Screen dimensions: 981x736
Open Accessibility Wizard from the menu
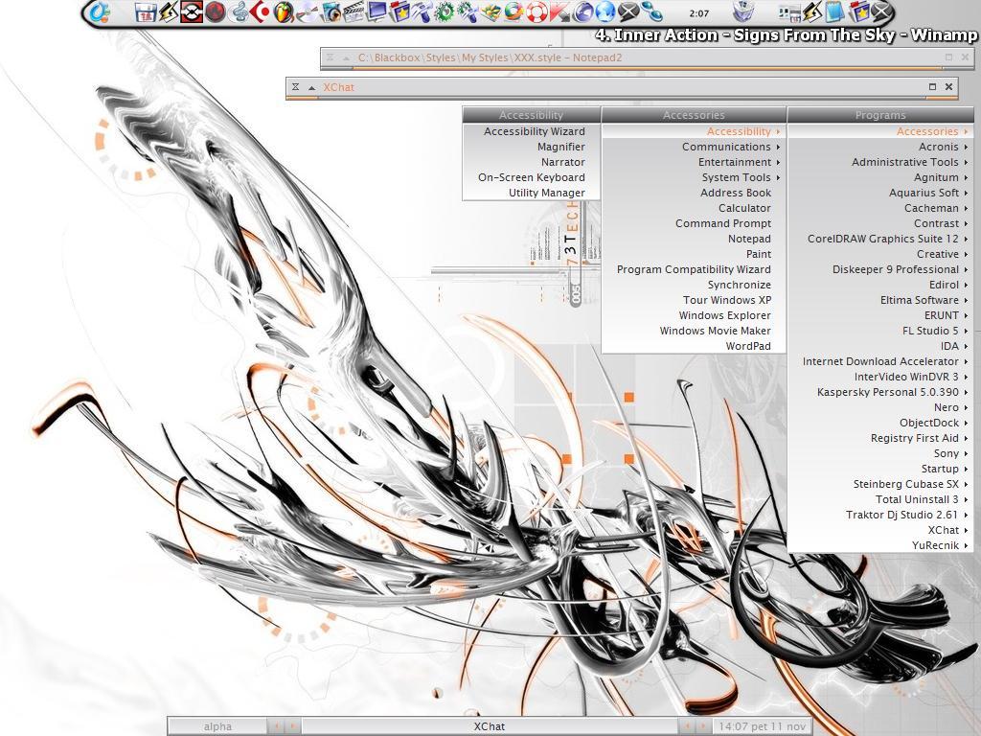531,131
